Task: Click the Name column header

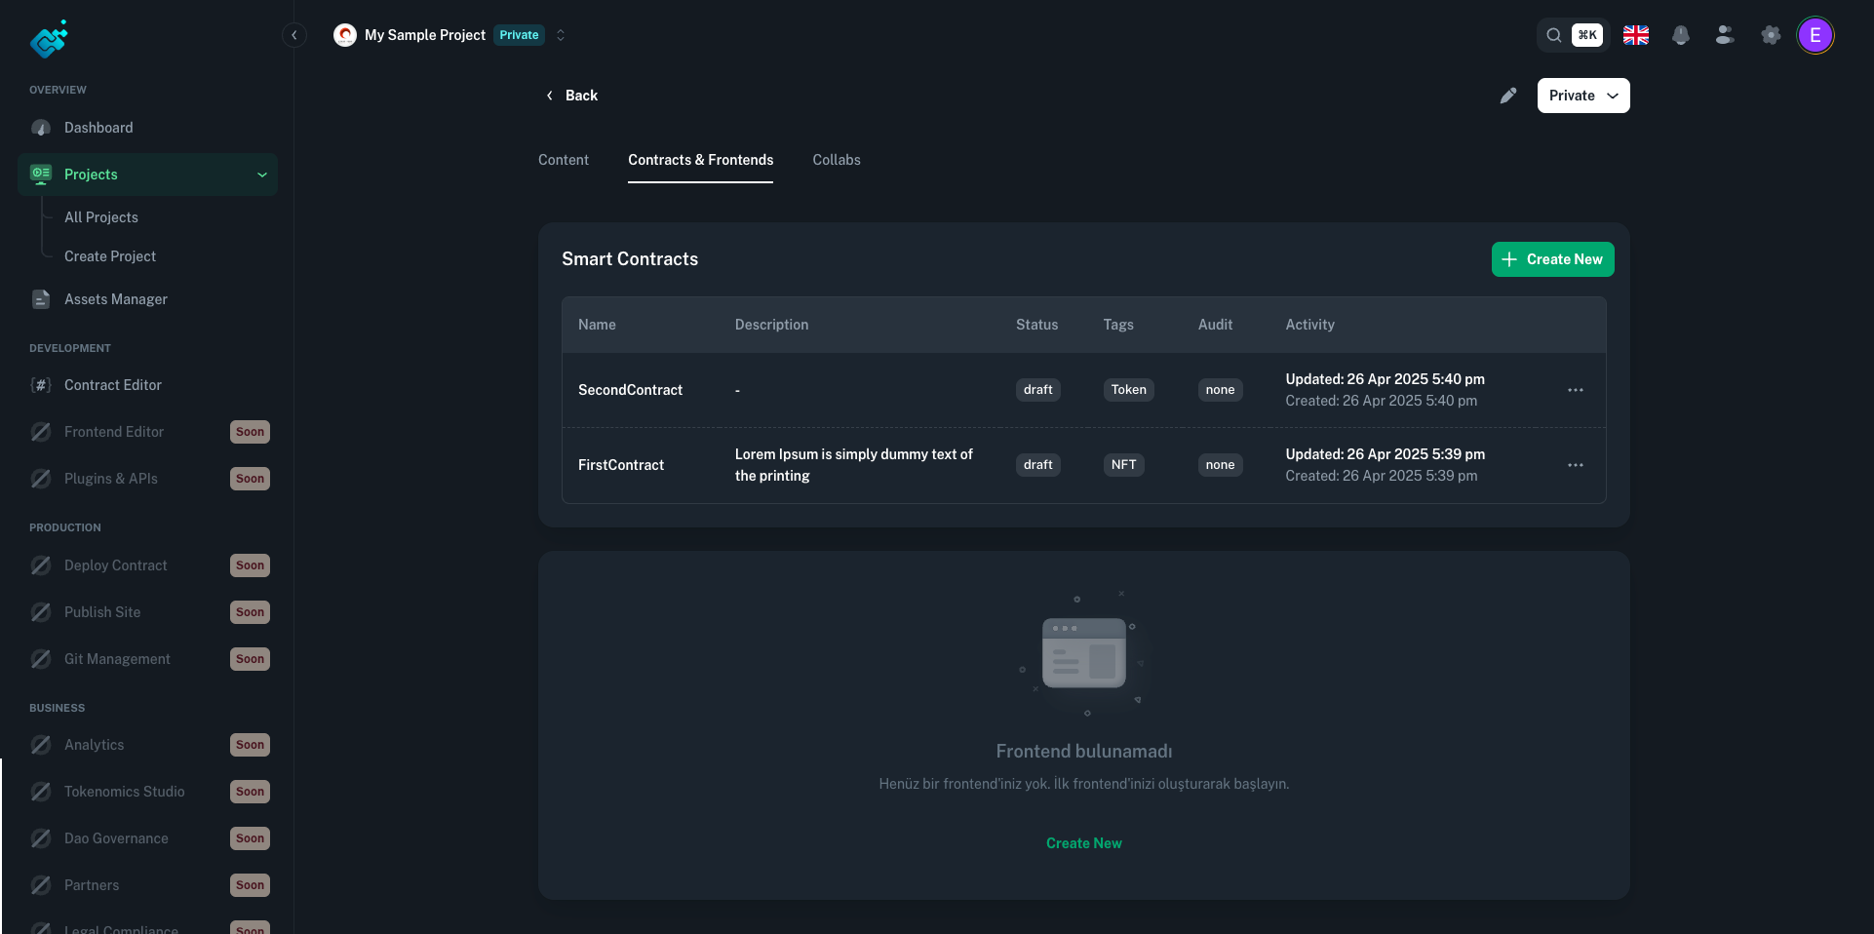Action: pos(597,325)
